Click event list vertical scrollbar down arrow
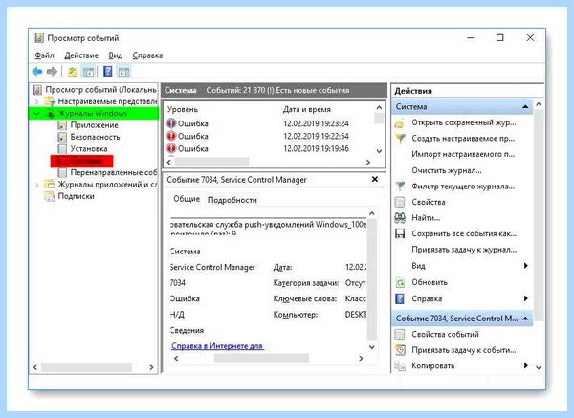 (x=379, y=151)
